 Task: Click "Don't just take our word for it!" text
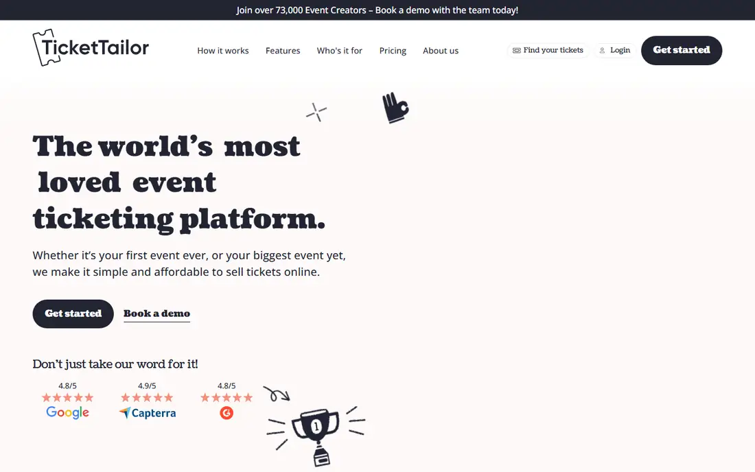(x=115, y=364)
